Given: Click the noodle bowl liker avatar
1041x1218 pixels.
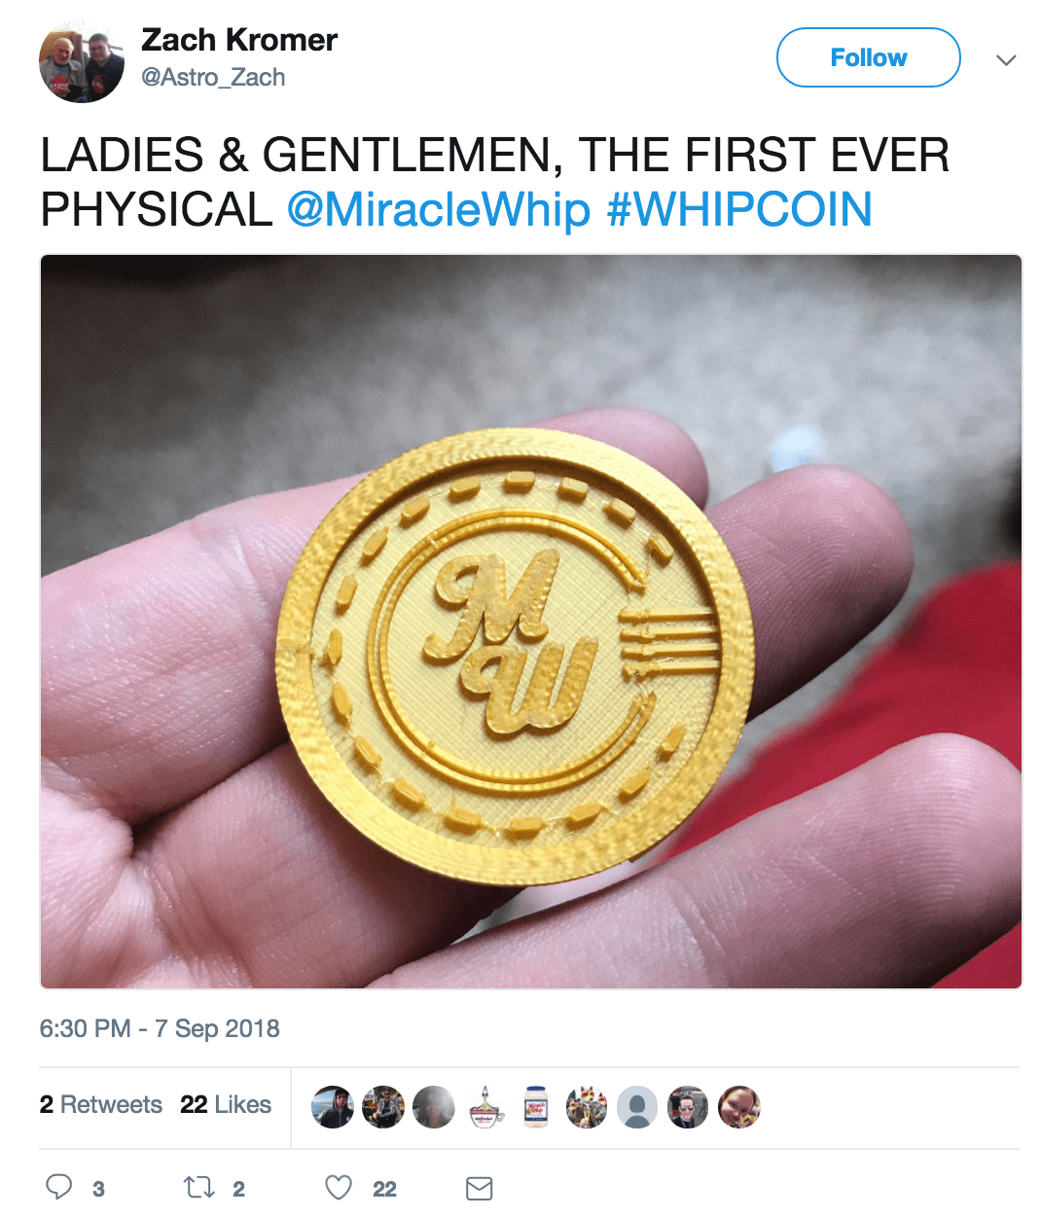Looking at the screenshot, I should tap(485, 1107).
